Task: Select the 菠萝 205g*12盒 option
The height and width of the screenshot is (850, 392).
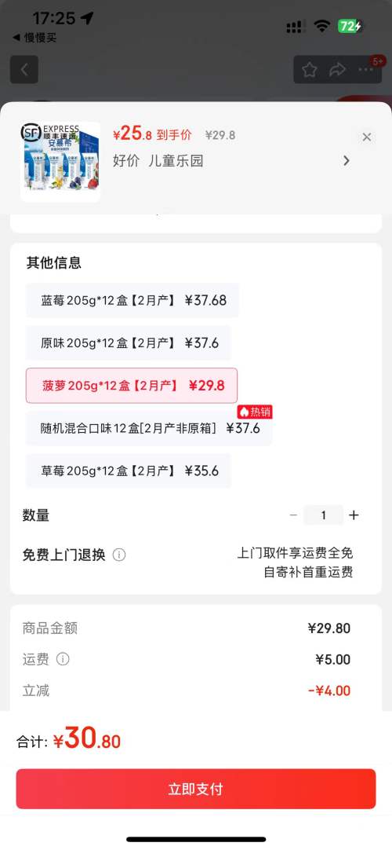Action: pyautogui.click(x=132, y=386)
